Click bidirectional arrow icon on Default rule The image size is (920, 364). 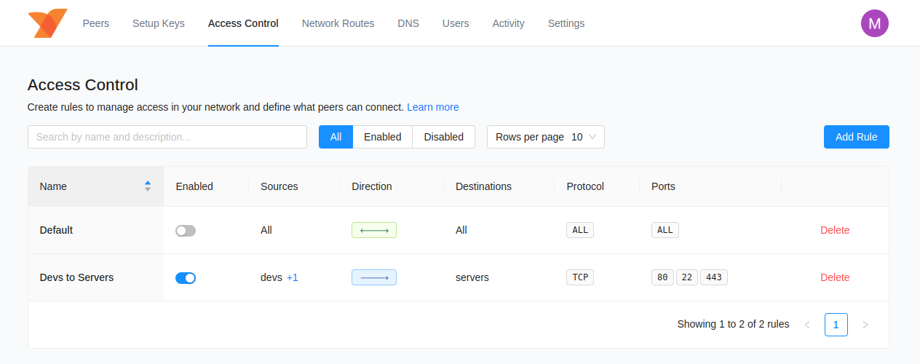[374, 230]
